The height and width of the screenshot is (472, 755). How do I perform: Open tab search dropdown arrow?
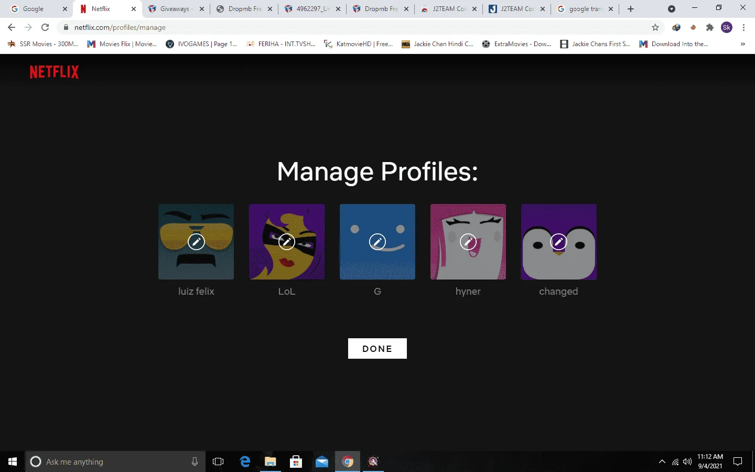pos(672,9)
